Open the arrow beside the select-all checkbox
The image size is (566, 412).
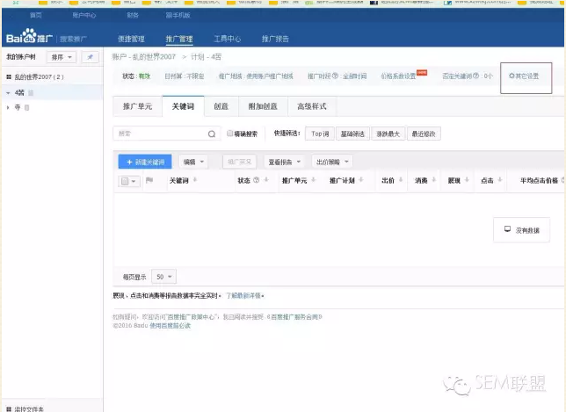[134, 181]
